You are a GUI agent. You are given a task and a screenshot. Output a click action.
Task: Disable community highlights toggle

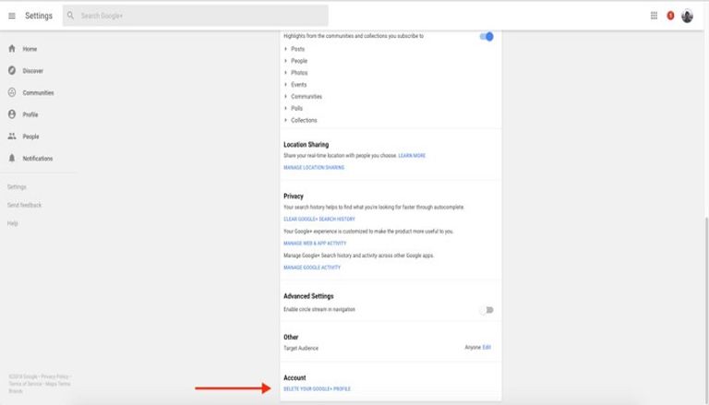pos(487,37)
